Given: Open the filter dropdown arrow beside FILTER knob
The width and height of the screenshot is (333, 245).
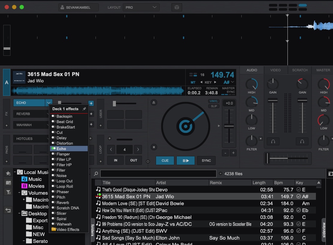Looking at the screenshot, I should tap(261, 139).
